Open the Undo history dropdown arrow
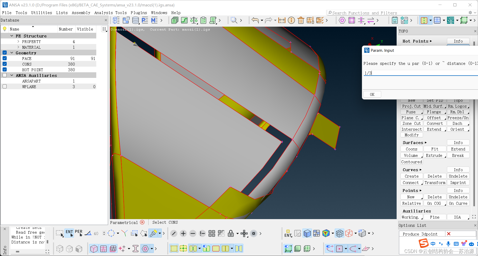Image resolution: width=478 pixels, height=256 pixels. (x=262, y=20)
